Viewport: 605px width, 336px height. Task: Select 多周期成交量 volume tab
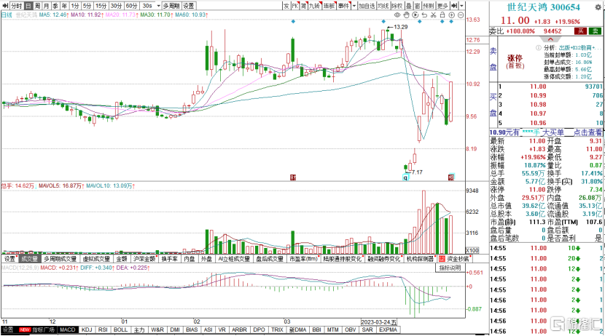click(x=60, y=259)
